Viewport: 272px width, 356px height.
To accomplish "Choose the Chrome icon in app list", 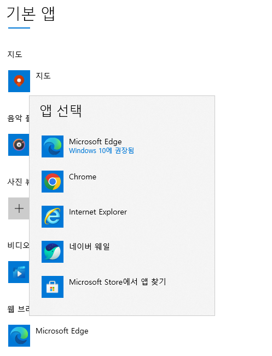I will [x=53, y=182].
